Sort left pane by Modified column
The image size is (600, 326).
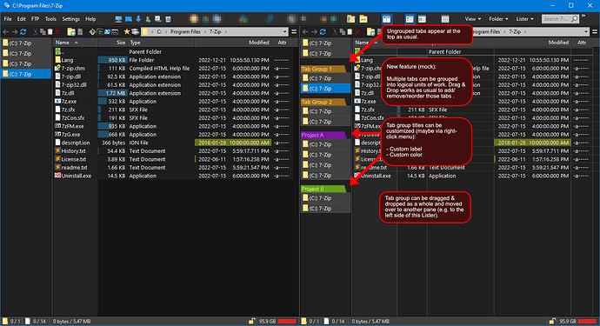[233, 43]
